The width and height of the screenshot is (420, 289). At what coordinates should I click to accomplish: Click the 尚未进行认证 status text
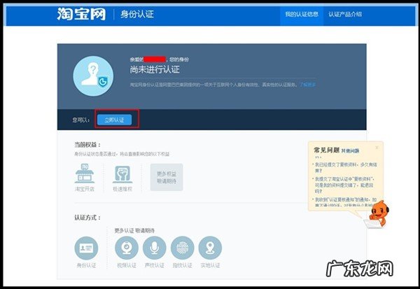click(x=155, y=70)
